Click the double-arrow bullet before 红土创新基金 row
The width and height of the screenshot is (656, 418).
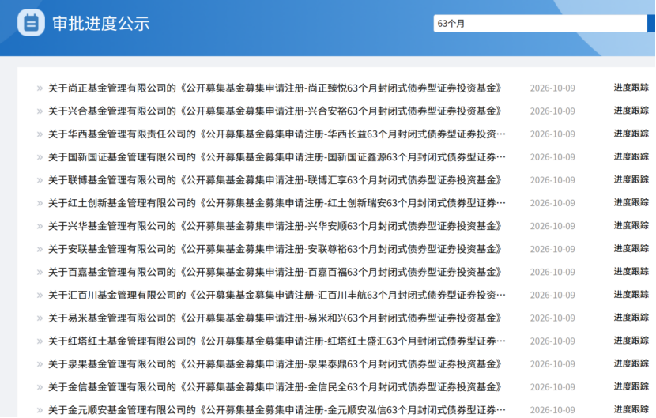coord(40,203)
